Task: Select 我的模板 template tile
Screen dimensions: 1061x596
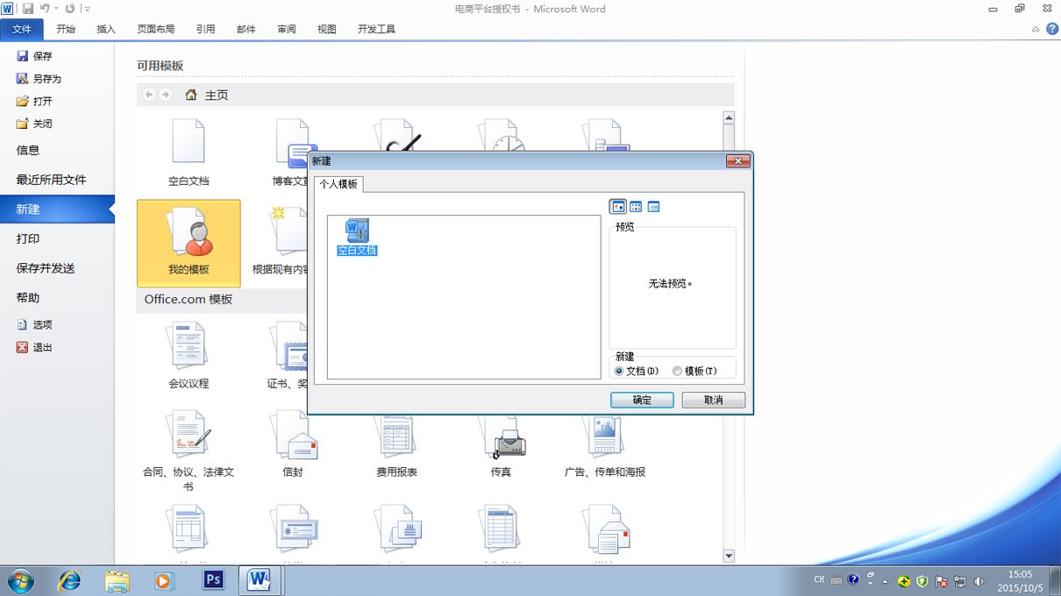Action: click(x=189, y=243)
